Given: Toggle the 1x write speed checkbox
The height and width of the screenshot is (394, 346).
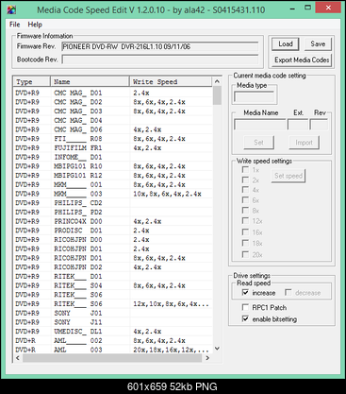Looking at the screenshot, I should (245, 170).
